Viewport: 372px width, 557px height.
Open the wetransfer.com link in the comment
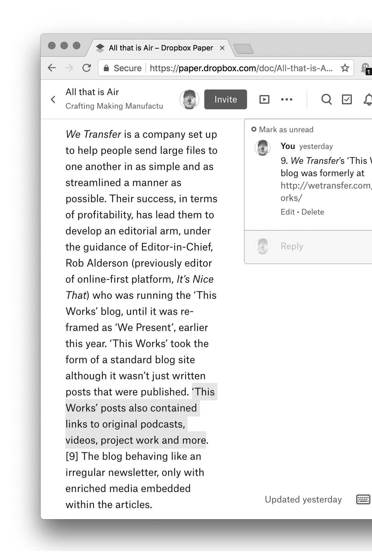(x=326, y=192)
